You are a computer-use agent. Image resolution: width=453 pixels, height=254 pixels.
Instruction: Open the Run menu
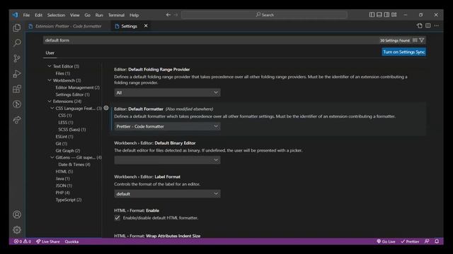pos(99,15)
